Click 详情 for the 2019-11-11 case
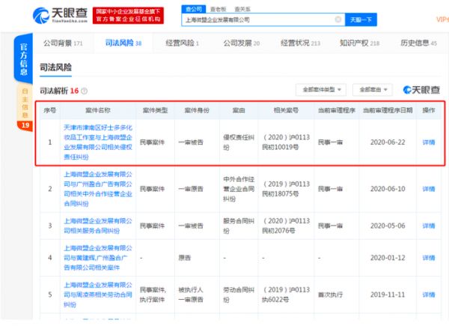This screenshot has width=449, height=326. (428, 296)
